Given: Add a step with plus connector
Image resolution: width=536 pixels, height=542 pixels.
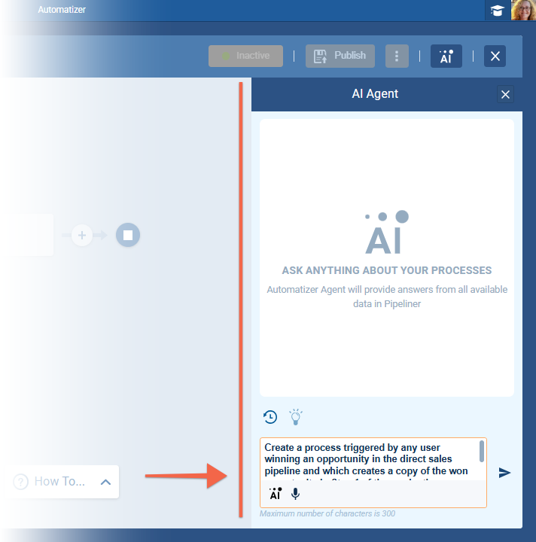Looking at the screenshot, I should [x=82, y=236].
